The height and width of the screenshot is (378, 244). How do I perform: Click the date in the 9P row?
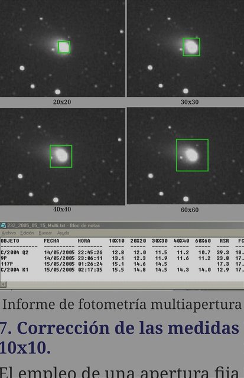tap(59, 258)
